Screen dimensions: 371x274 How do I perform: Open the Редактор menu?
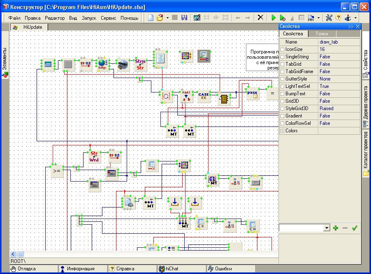click(55, 18)
